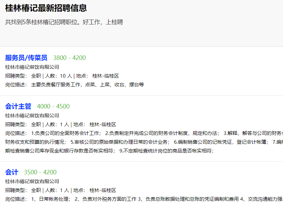
Task: Open the 服务员/传菜员 job listing
Action: tap(26, 58)
